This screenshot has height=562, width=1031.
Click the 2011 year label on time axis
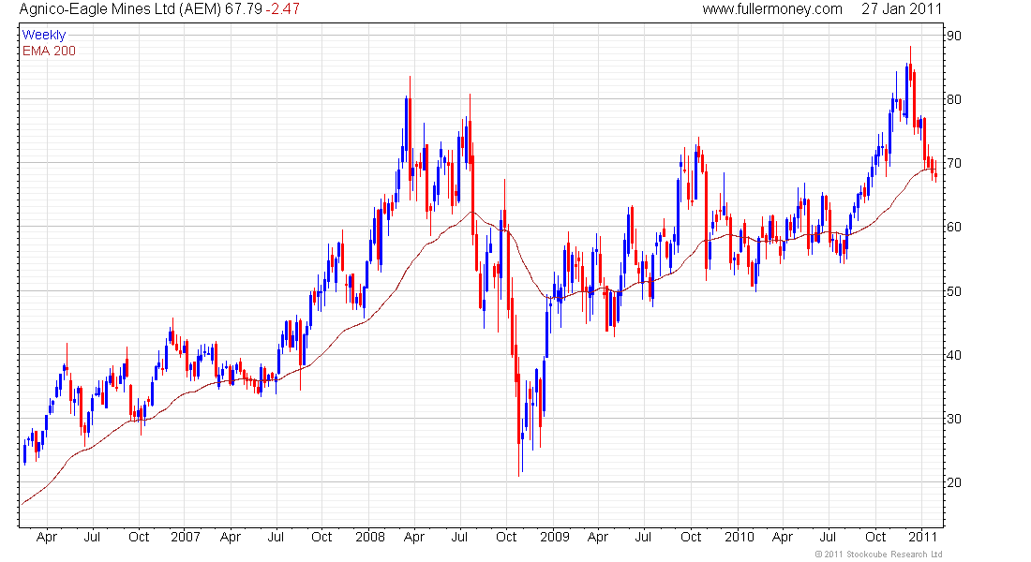[924, 538]
